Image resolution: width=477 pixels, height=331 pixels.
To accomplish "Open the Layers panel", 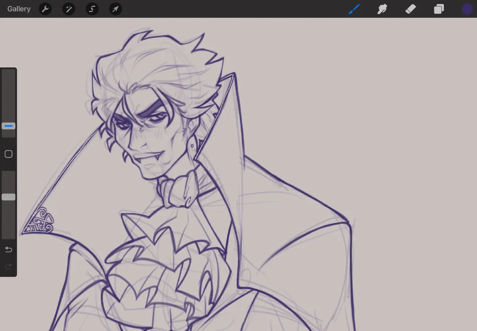I will click(439, 9).
